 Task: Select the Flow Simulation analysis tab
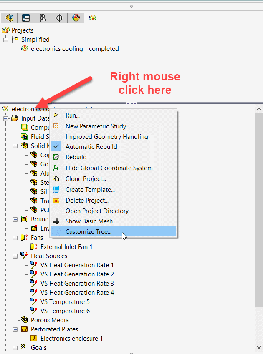(x=92, y=18)
